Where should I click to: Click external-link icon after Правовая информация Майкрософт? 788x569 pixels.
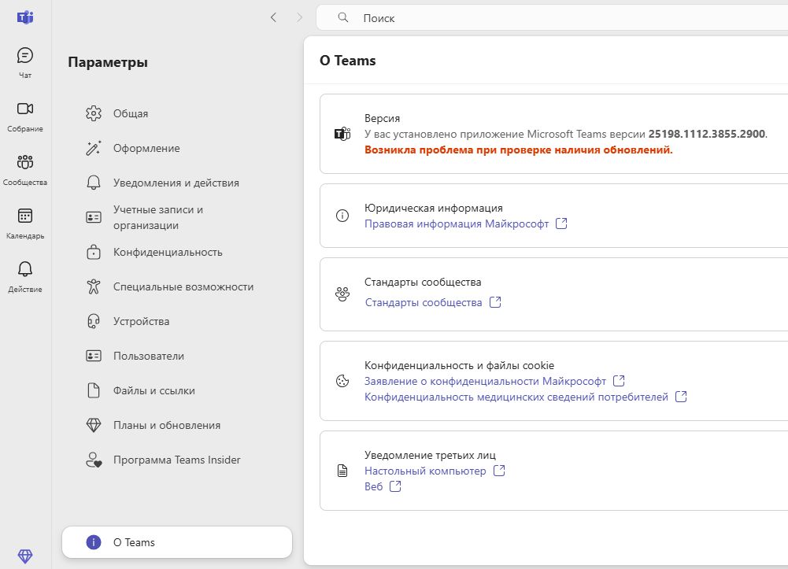(x=561, y=224)
